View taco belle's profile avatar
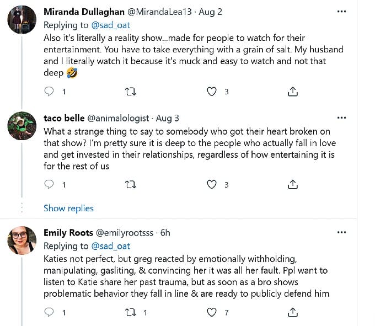Screen dimensions: 375x326 [22, 127]
